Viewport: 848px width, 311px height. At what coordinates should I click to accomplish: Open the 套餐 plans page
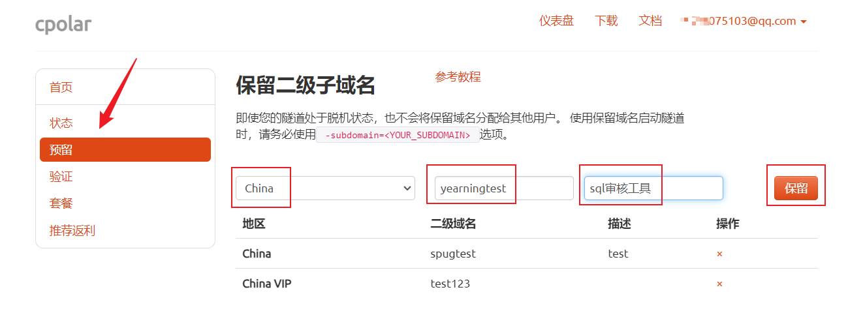tap(61, 203)
